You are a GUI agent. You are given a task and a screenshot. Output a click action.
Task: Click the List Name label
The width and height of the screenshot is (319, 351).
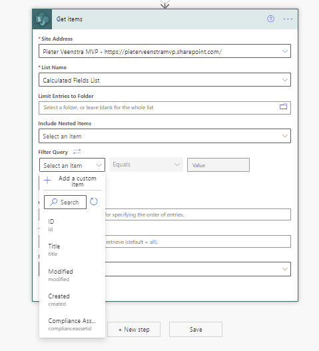(54, 67)
